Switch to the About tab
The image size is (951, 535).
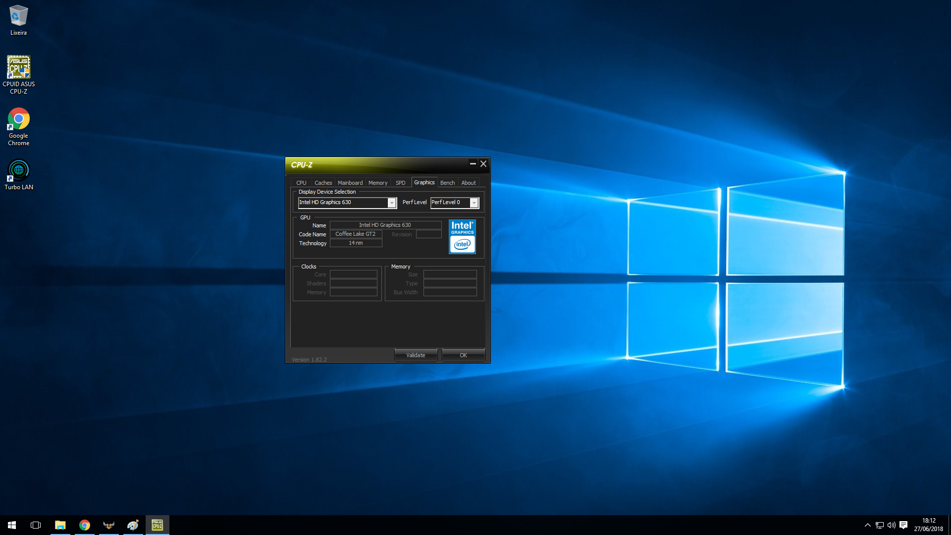[469, 183]
